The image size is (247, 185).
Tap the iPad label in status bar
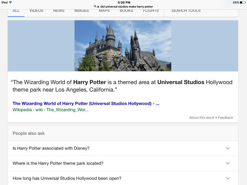[4, 2]
